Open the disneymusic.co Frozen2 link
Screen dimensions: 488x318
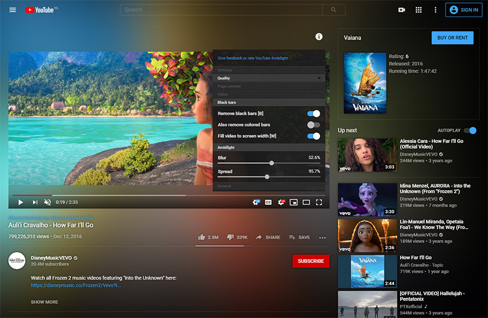click(x=76, y=285)
